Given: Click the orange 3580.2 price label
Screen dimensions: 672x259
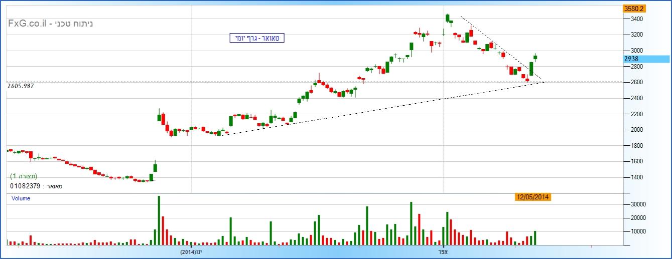Looking at the screenshot, I should coord(633,9).
